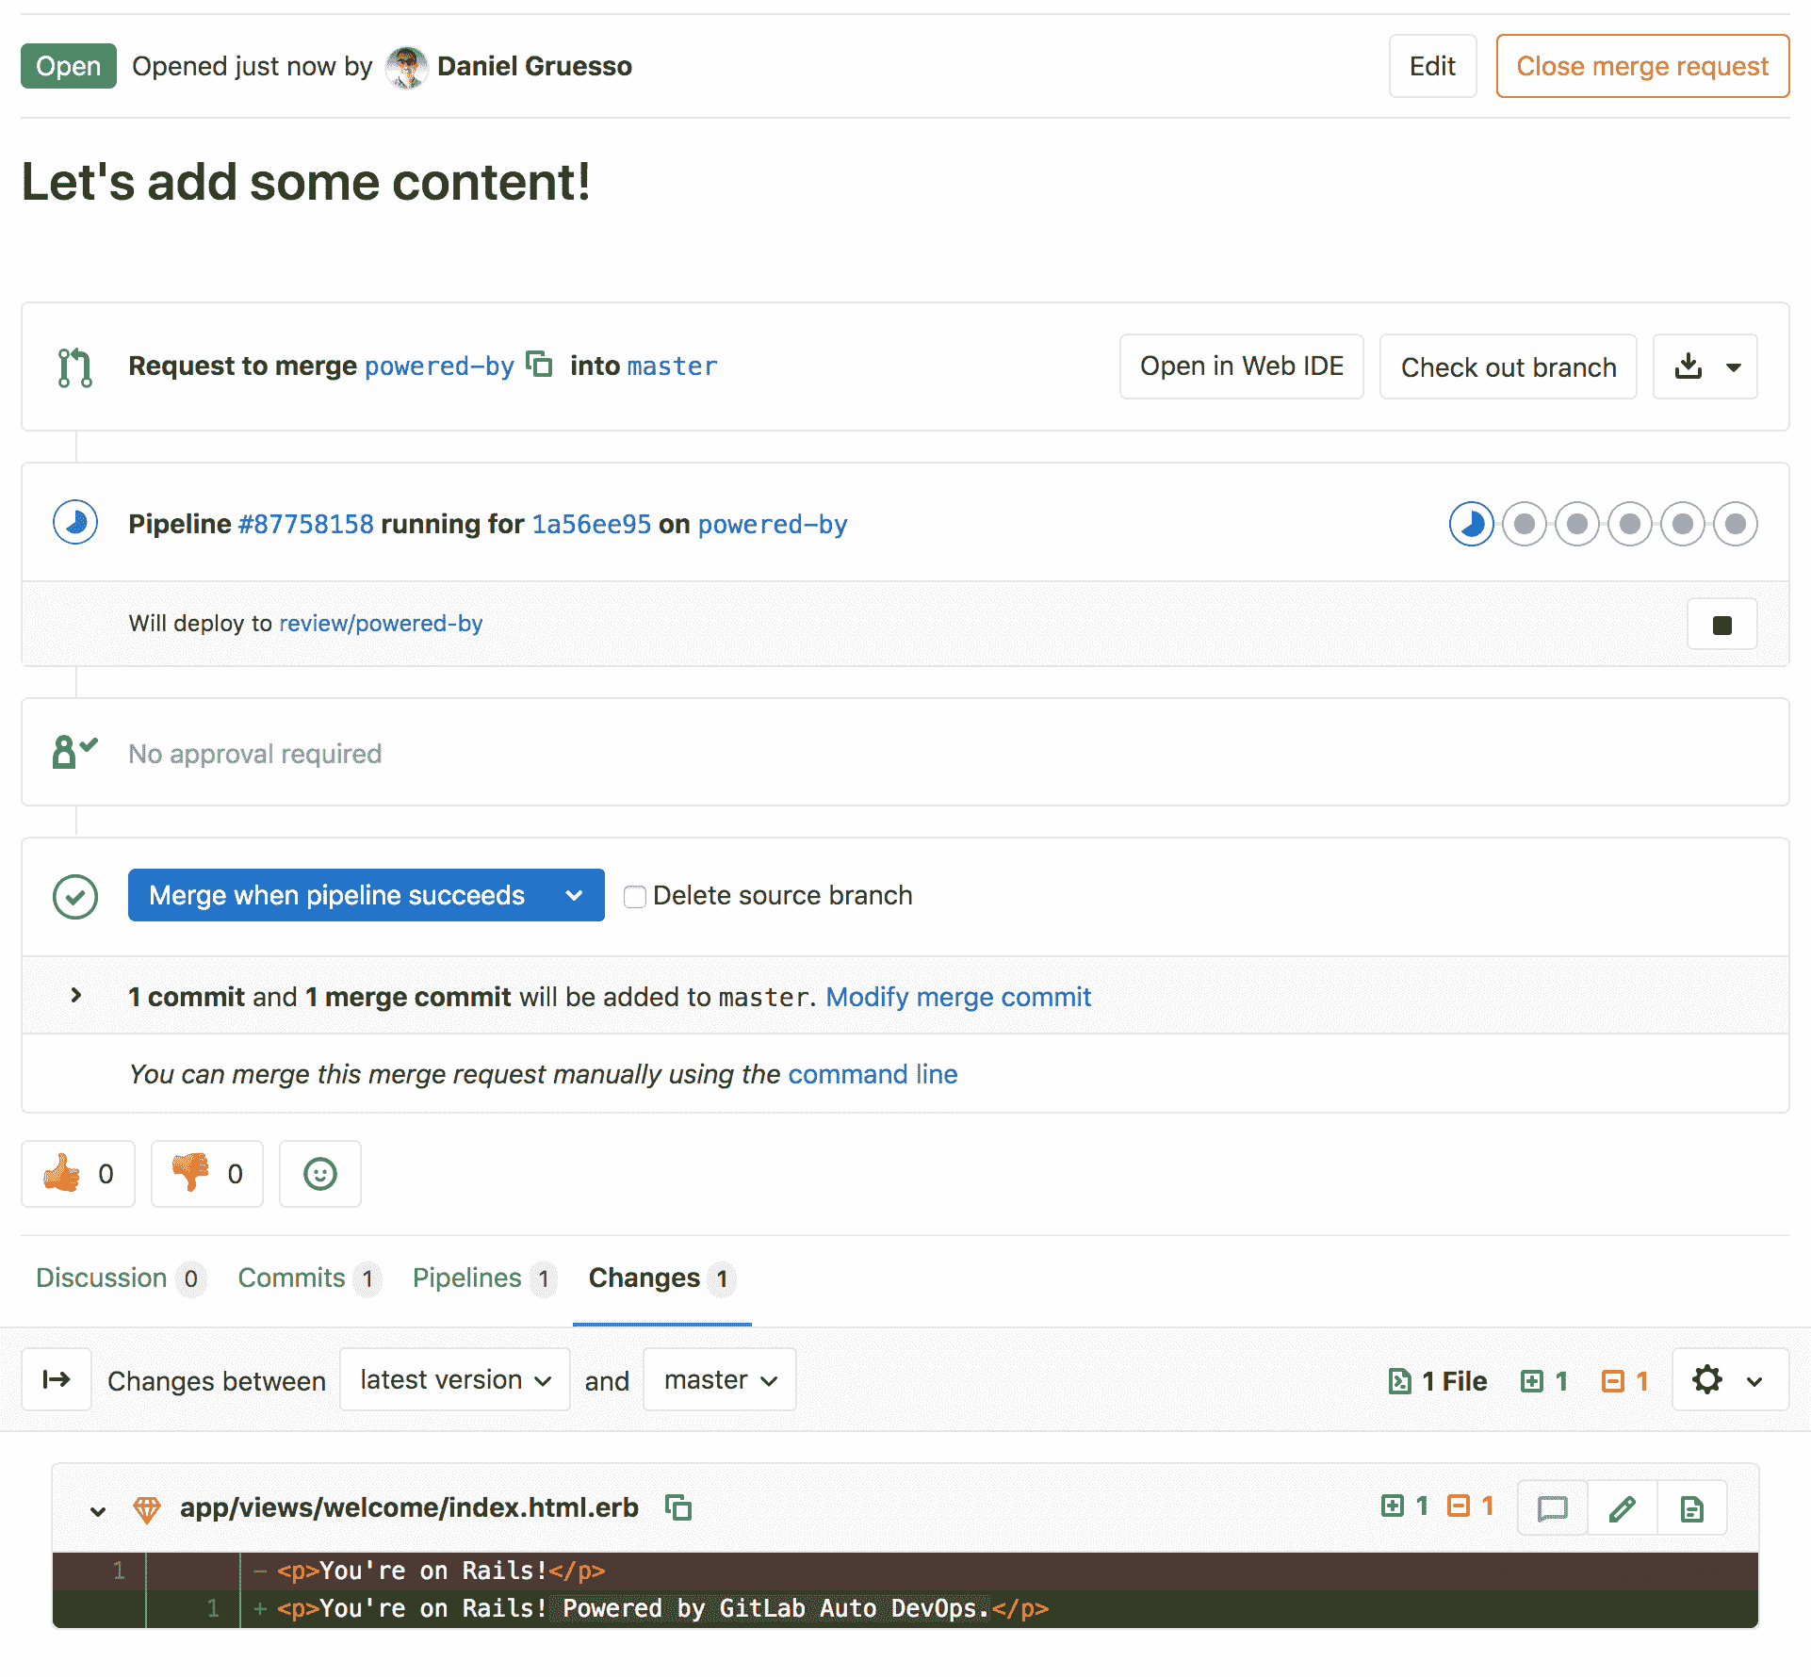Give a thumbs up reaction
1811x1677 pixels.
coord(78,1174)
